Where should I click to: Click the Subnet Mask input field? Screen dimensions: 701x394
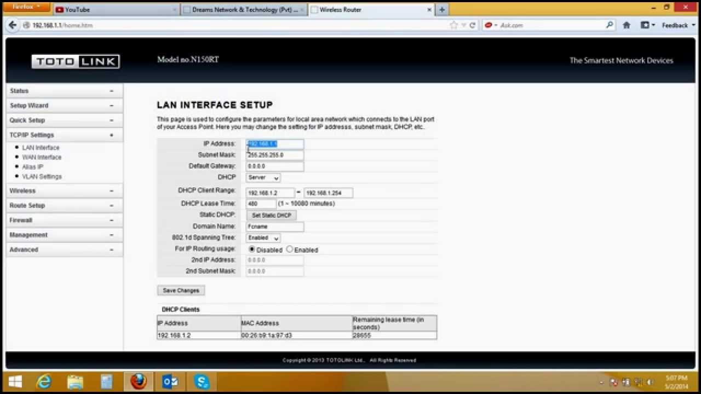pyautogui.click(x=275, y=155)
